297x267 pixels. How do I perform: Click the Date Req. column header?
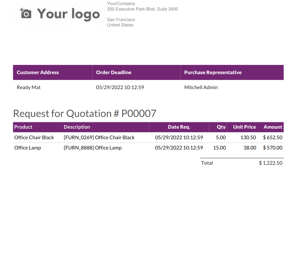(179, 127)
